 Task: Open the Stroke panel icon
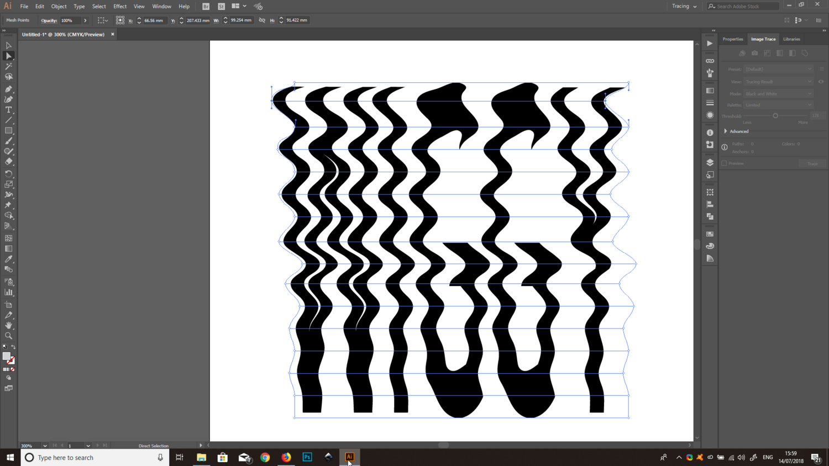point(710,103)
